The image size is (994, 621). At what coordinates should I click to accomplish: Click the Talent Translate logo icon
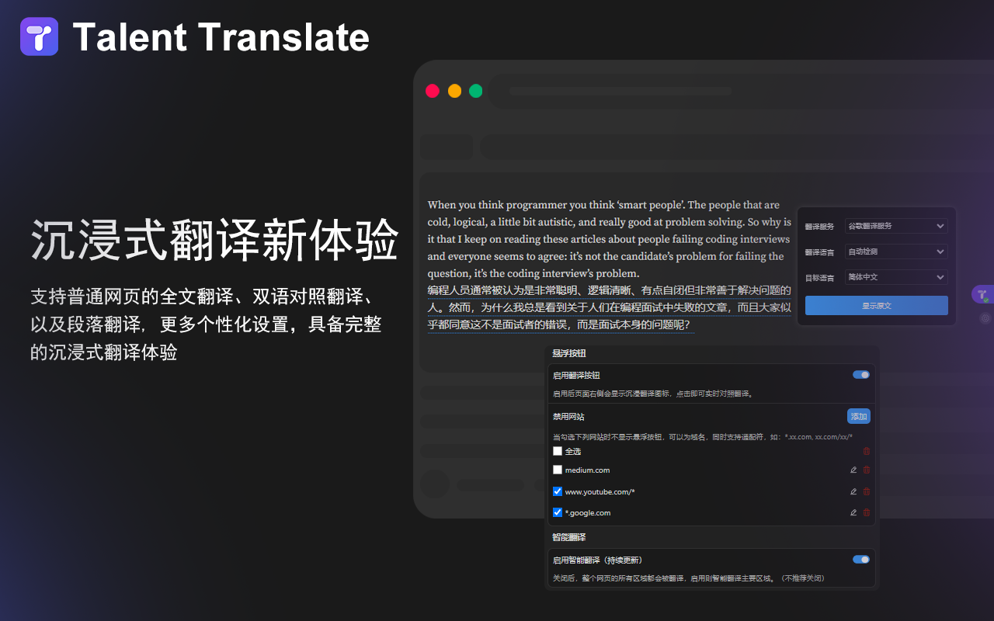(40, 36)
